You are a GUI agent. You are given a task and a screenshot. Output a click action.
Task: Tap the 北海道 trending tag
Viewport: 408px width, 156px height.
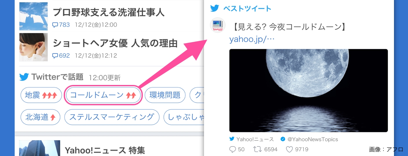[40, 117]
